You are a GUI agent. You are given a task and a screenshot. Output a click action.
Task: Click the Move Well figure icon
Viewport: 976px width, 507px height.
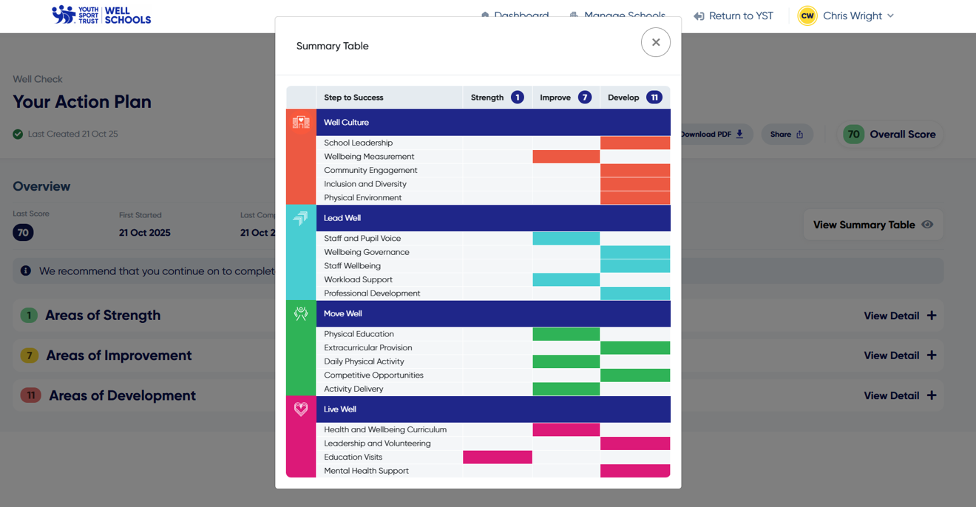(x=300, y=313)
